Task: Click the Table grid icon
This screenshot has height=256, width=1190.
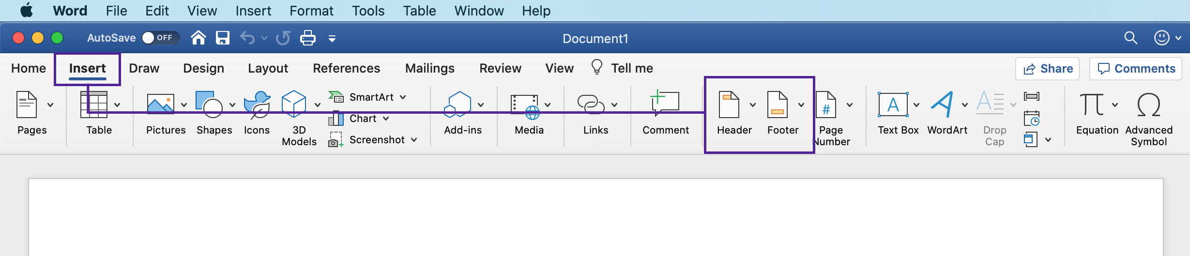Action: (94, 105)
